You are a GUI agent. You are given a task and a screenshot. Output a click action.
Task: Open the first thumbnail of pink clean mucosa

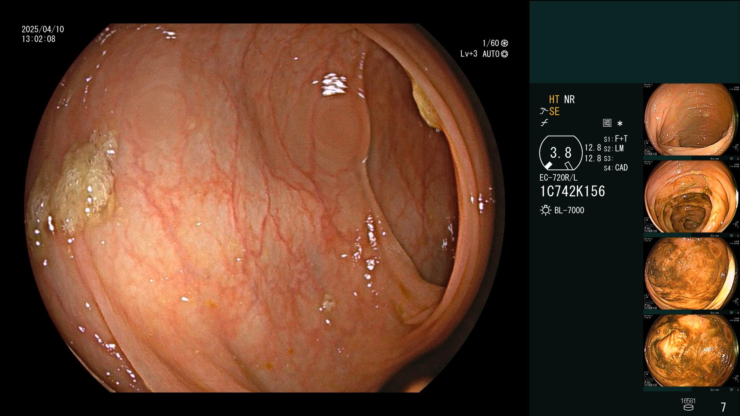(691, 120)
